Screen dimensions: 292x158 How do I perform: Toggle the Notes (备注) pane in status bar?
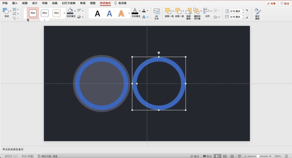click(x=195, y=156)
